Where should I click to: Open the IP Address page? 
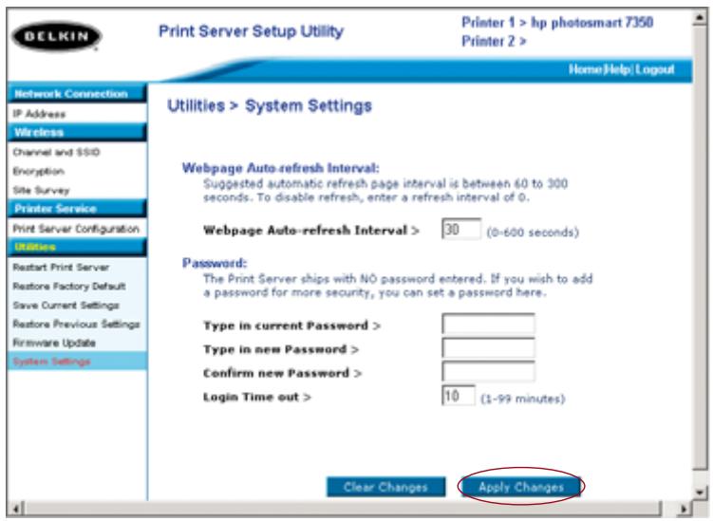(39, 114)
